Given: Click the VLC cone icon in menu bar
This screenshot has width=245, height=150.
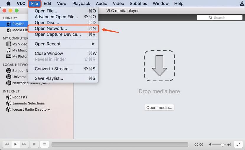Looking at the screenshot, I should click(x=243, y=3).
